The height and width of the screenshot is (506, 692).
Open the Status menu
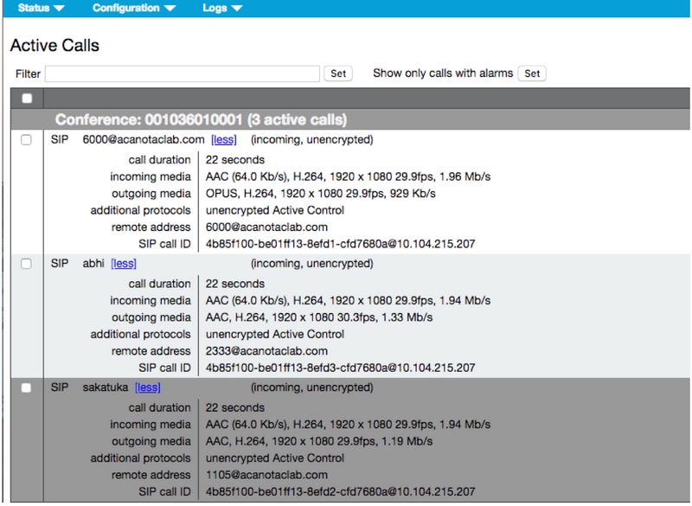41,8
